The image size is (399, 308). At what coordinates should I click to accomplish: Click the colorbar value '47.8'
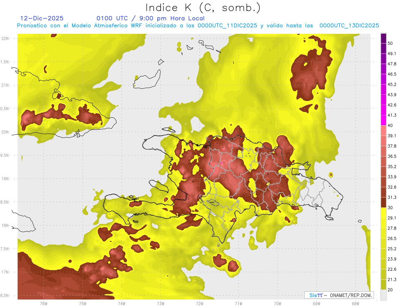coord(392,64)
